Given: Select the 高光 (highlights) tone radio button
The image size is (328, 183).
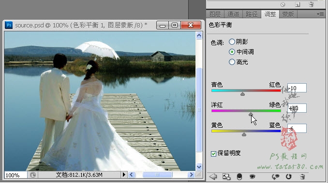Looking at the screenshot, I should pos(232,62).
